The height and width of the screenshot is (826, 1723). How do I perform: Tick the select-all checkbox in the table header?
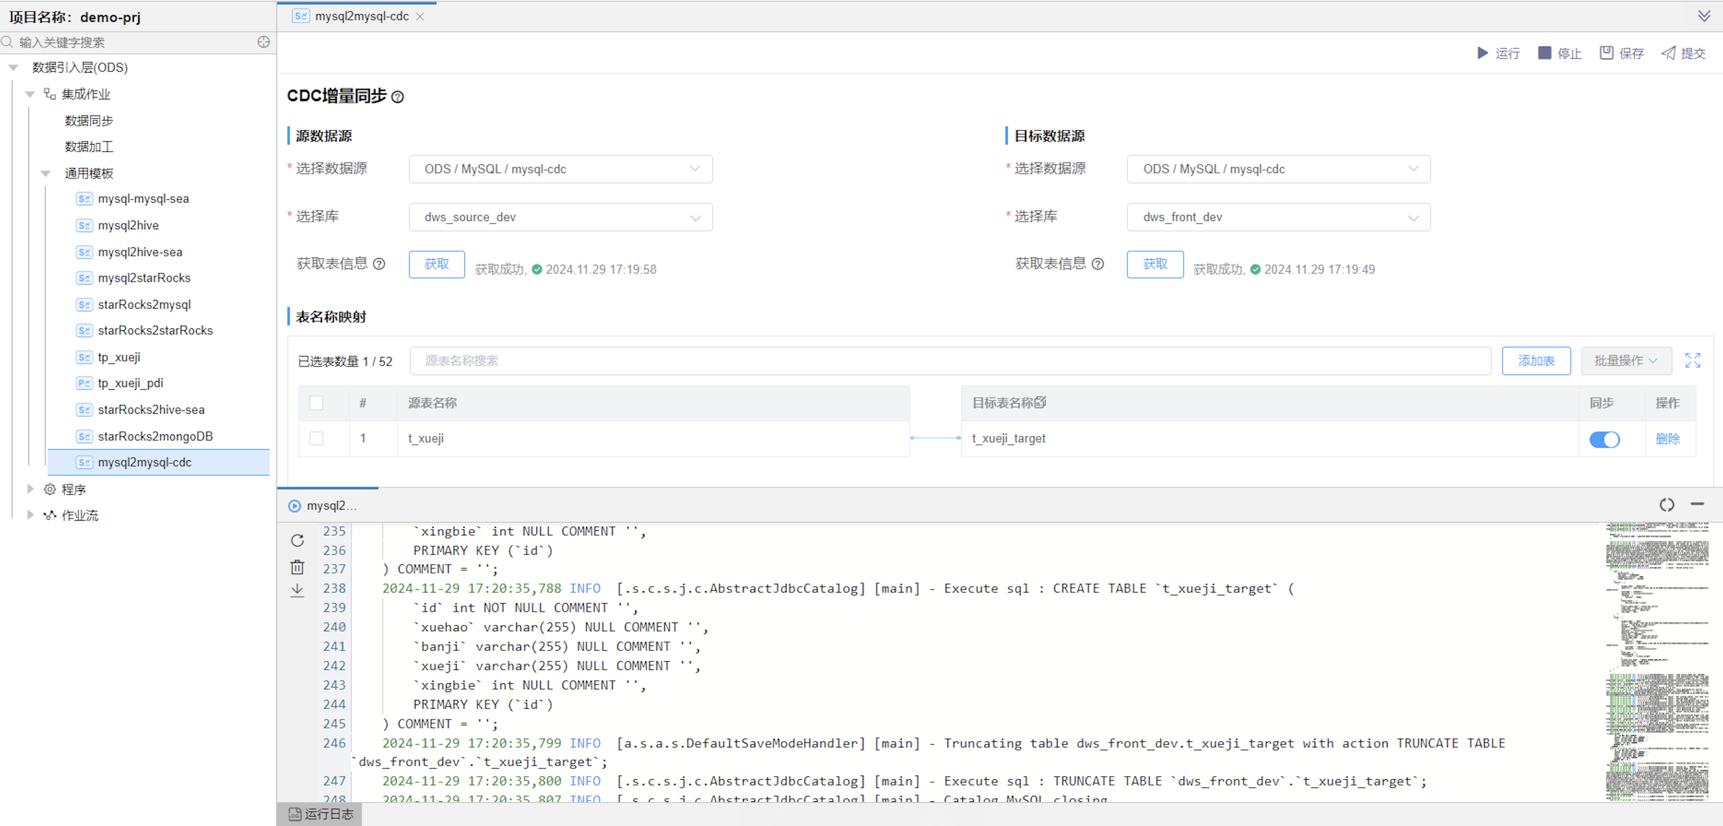[x=316, y=403]
